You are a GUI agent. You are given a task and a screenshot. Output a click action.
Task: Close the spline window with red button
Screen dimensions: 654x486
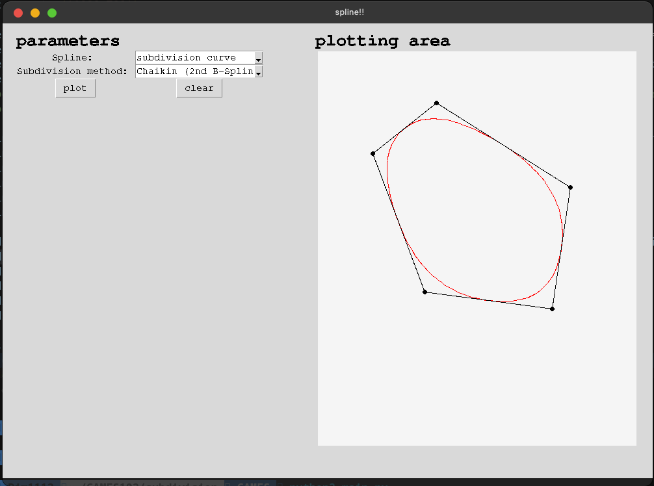click(x=18, y=13)
